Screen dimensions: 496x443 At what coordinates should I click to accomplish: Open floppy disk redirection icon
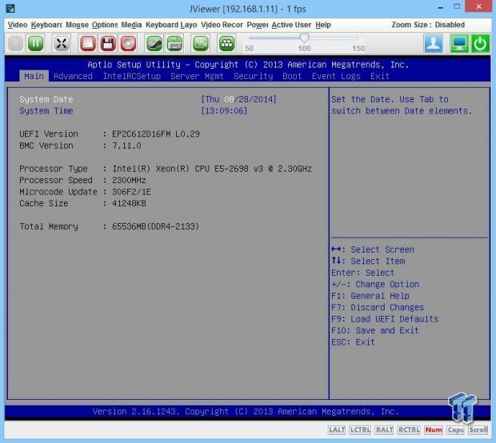click(x=108, y=43)
